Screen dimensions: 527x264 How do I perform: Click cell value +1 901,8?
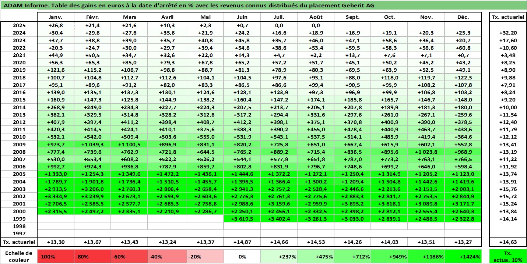click(93, 181)
